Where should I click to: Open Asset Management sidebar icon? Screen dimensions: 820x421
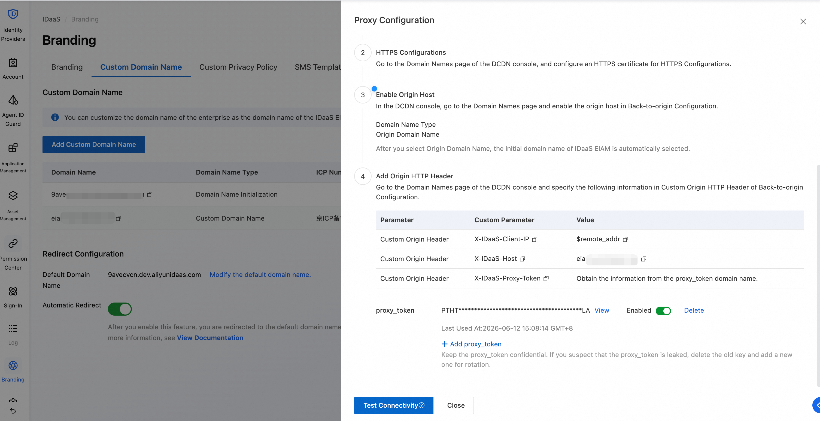tap(13, 195)
